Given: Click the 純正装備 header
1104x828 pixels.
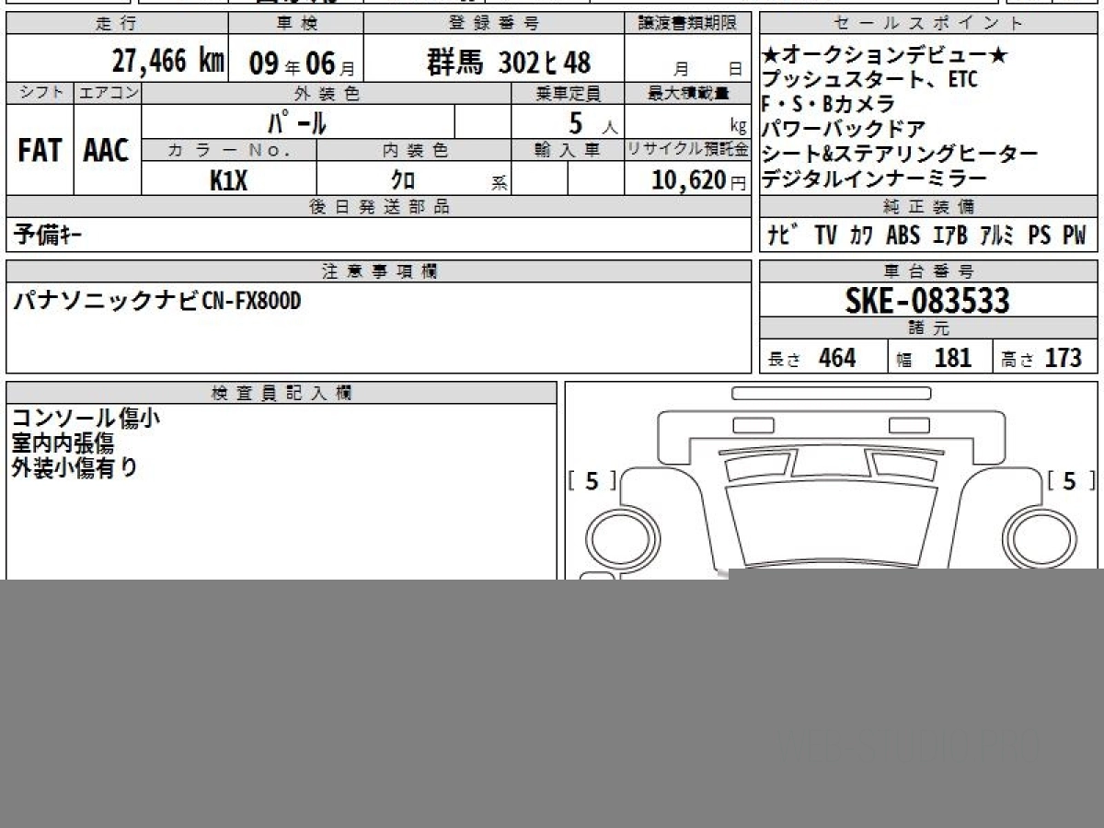Looking at the screenshot, I should point(929,207).
